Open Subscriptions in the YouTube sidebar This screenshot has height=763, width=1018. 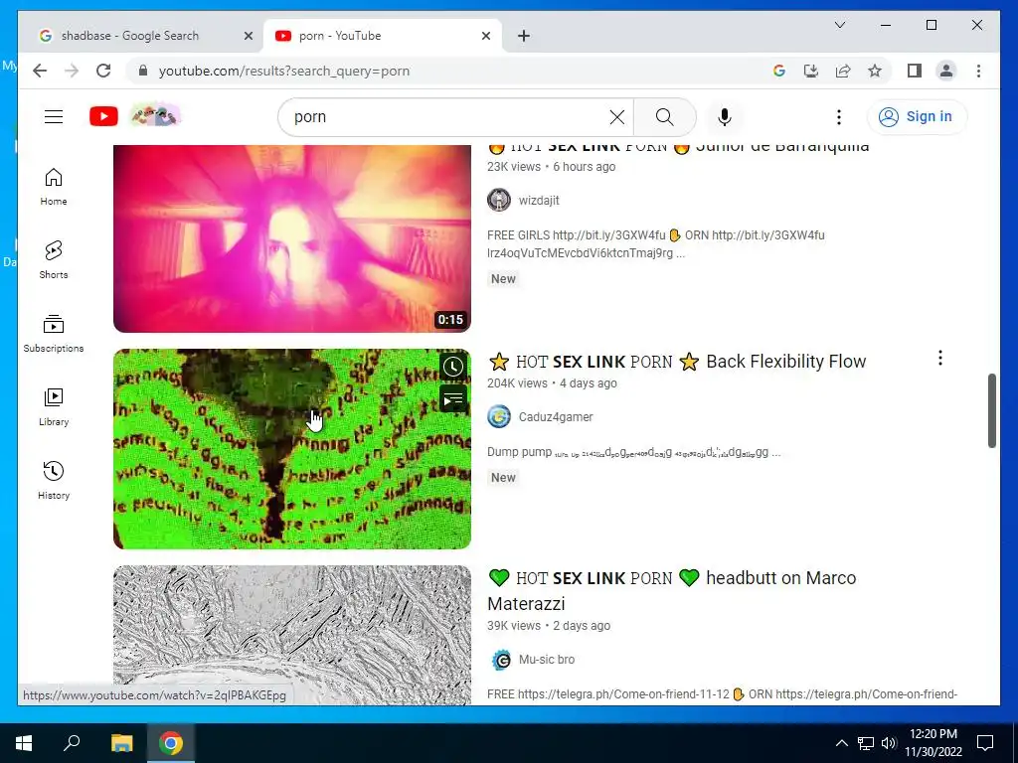(54, 334)
